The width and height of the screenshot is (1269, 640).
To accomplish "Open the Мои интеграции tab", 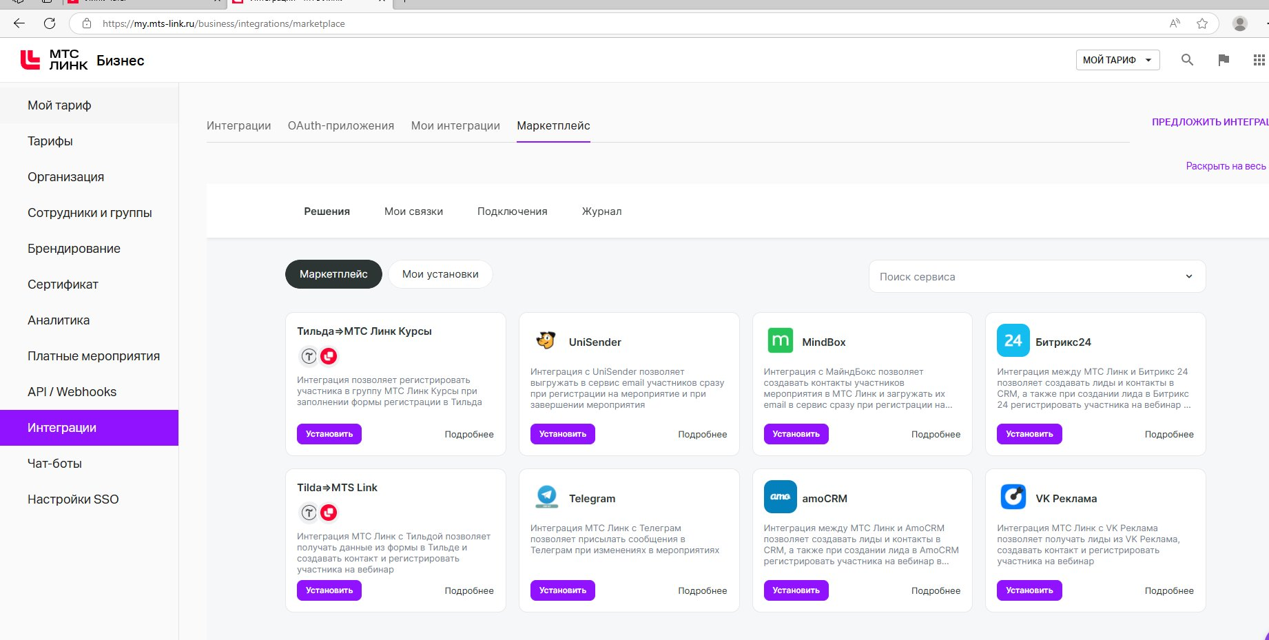I will [x=455, y=125].
